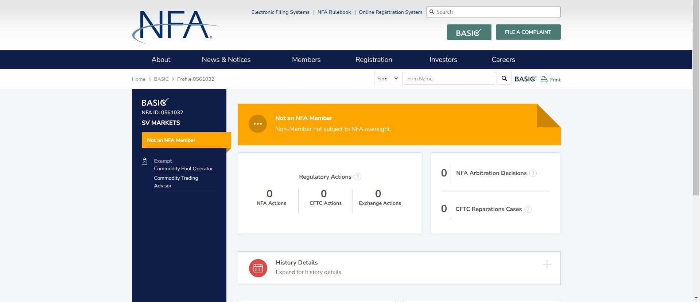Open the News & Notices menu
The width and height of the screenshot is (700, 302).
click(x=226, y=60)
